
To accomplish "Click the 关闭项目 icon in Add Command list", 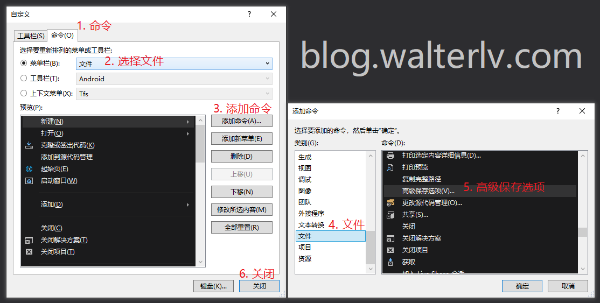I will (390, 250).
